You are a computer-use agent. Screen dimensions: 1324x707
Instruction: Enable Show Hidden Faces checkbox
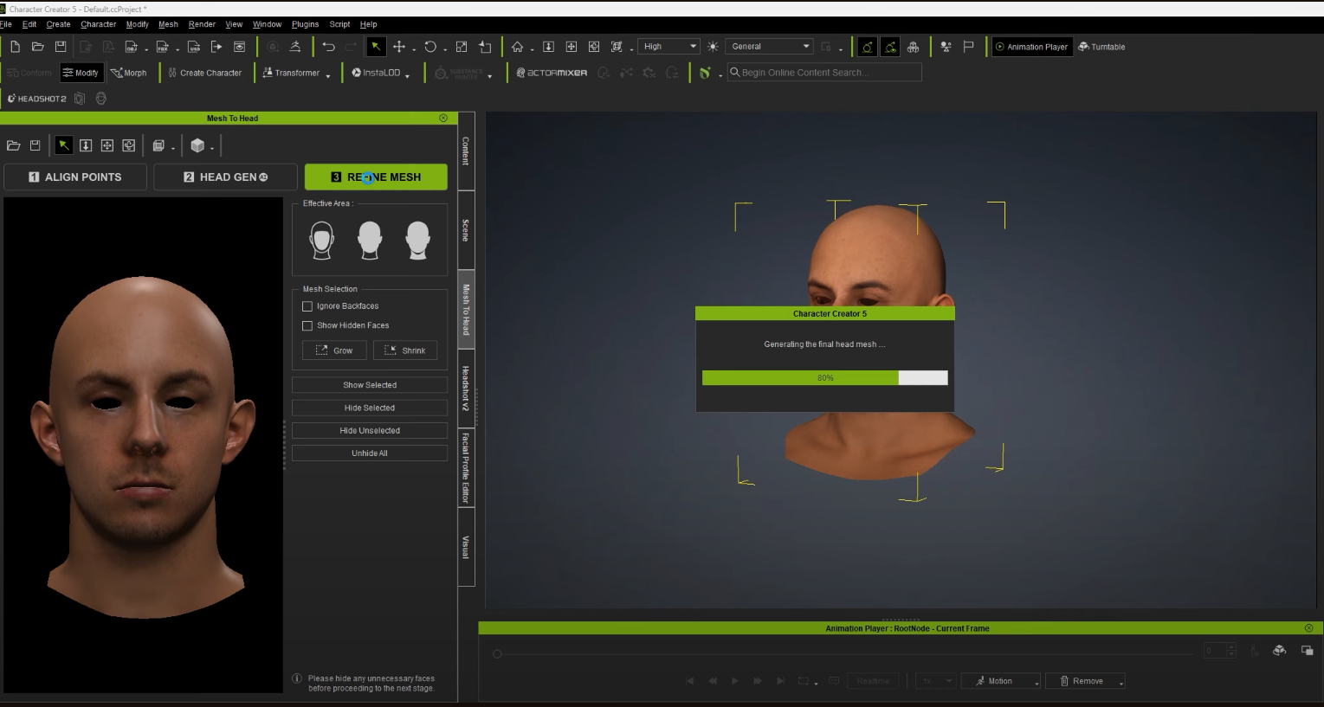[x=307, y=325]
